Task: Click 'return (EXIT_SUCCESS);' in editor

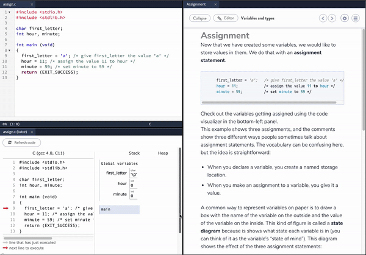Action: pyautogui.click(x=50, y=72)
